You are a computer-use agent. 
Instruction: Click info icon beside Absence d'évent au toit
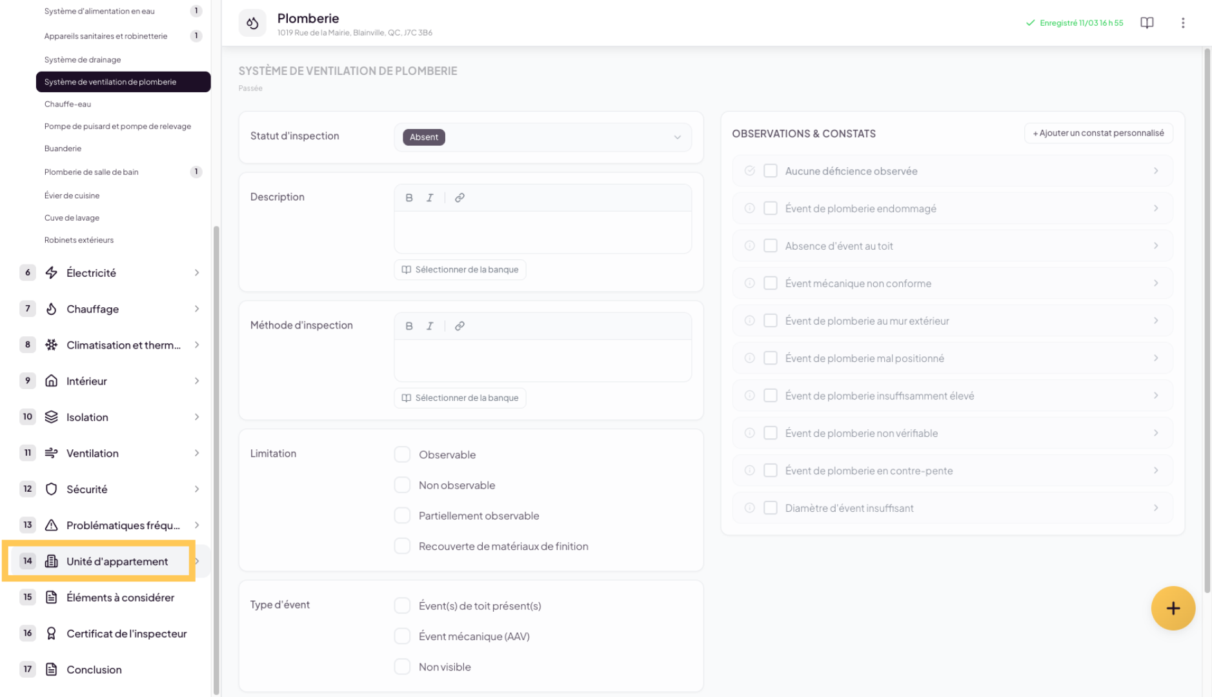point(749,246)
